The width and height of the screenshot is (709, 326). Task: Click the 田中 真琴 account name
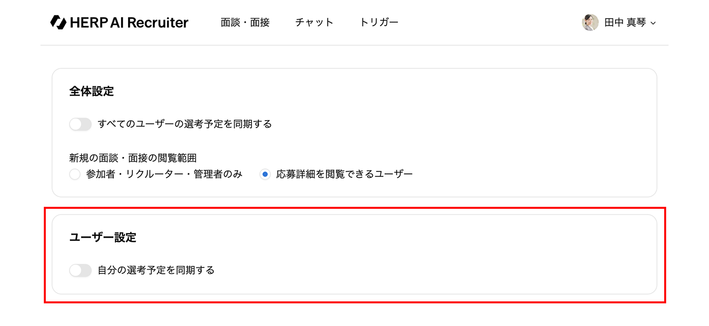tap(625, 23)
